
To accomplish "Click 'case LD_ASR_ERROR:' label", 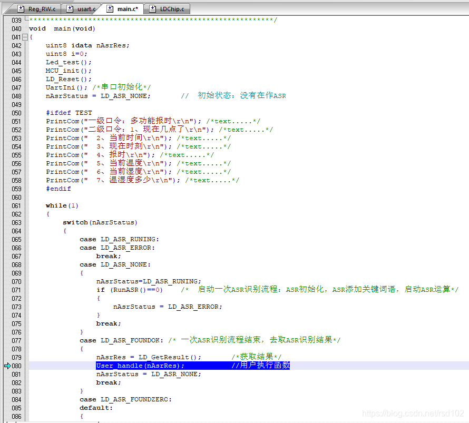I will click(117, 248).
